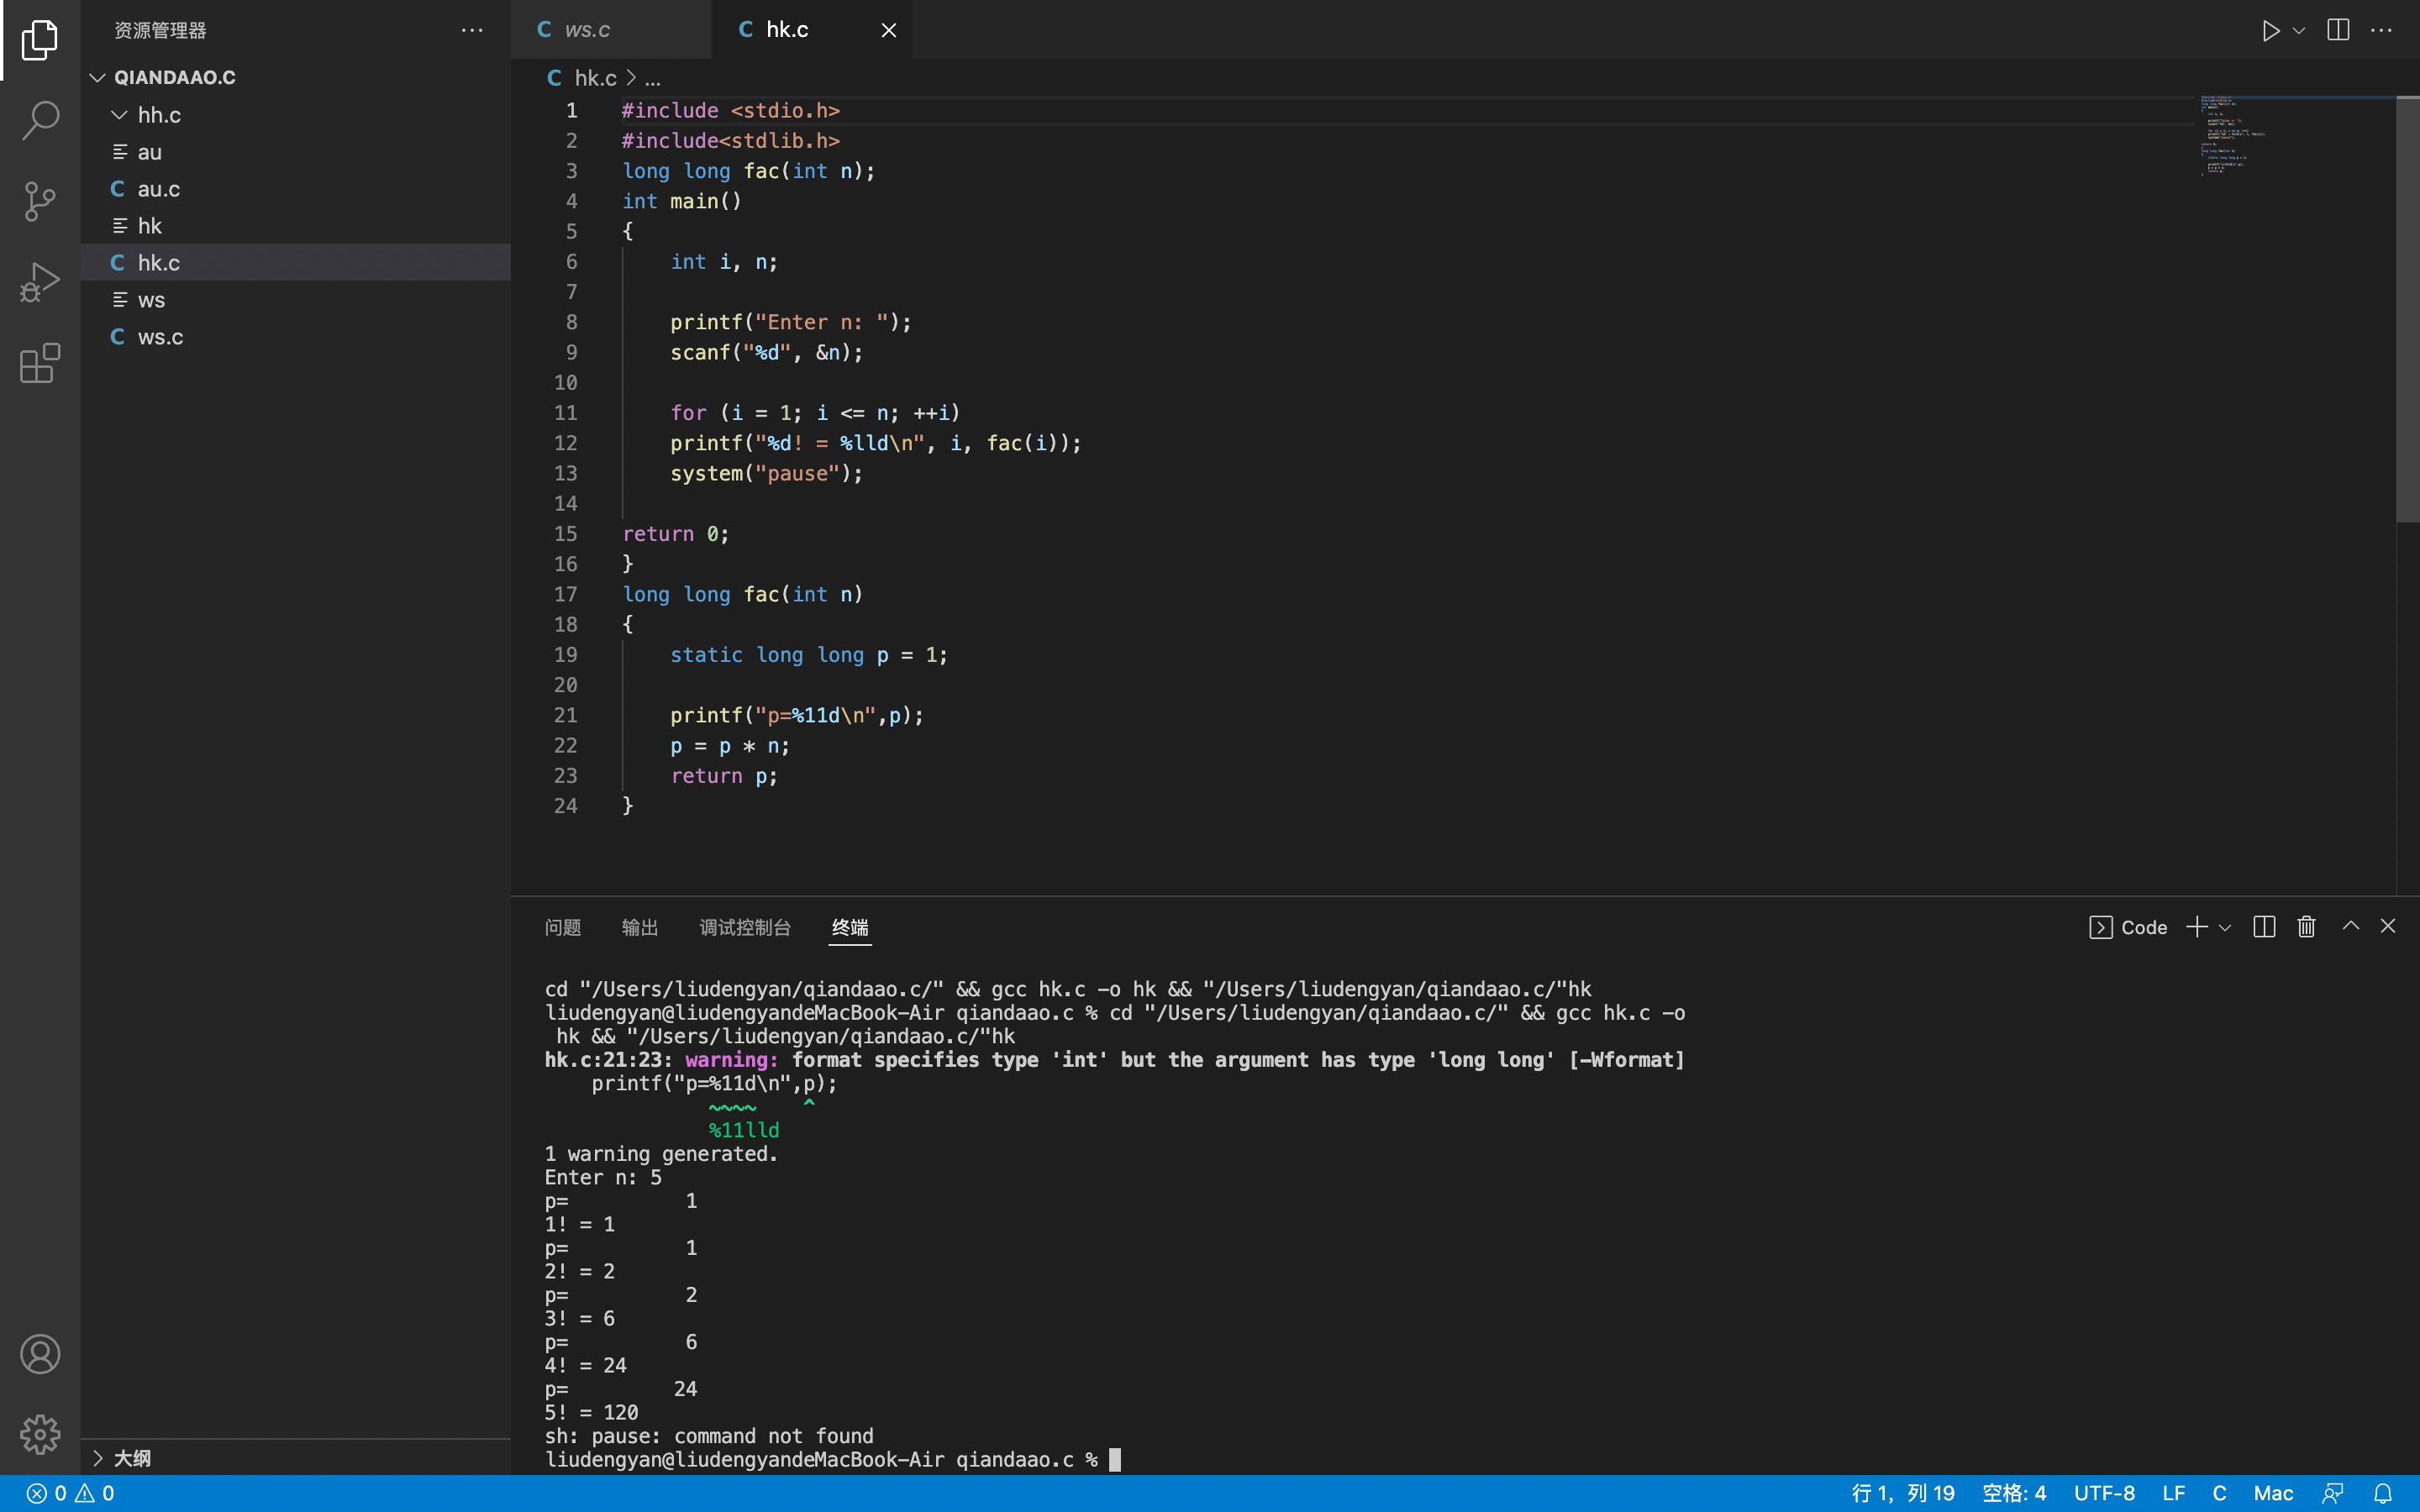
Task: Open the Source Control view
Action: (40, 201)
